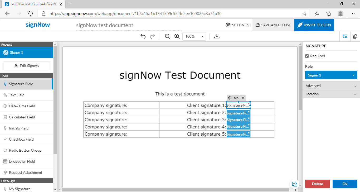The width and height of the screenshot is (360, 192).
Task: Select the Text Field tool
Action: click(26, 95)
